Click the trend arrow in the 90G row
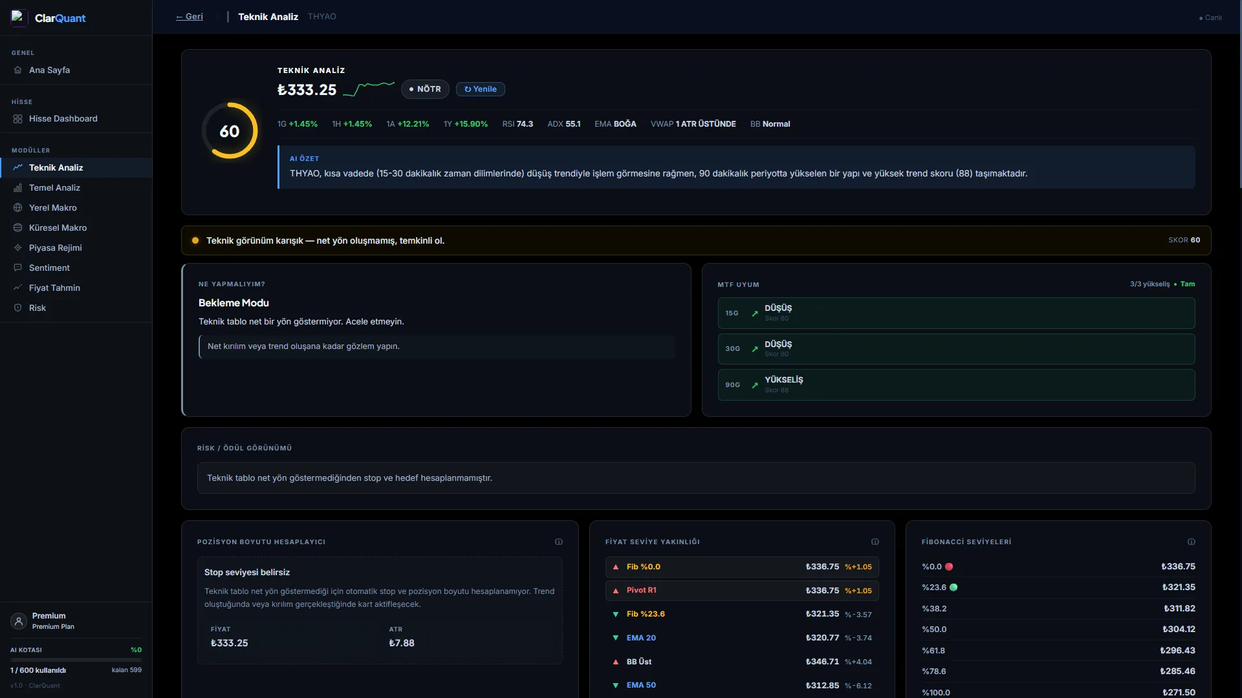Image resolution: width=1242 pixels, height=698 pixels. click(754, 385)
